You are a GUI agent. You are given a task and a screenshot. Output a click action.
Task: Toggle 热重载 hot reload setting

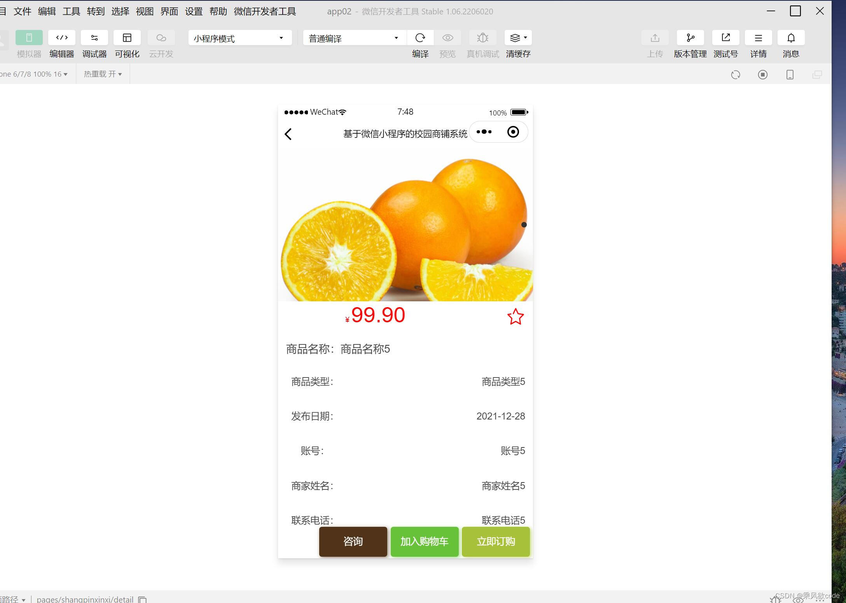click(x=102, y=73)
